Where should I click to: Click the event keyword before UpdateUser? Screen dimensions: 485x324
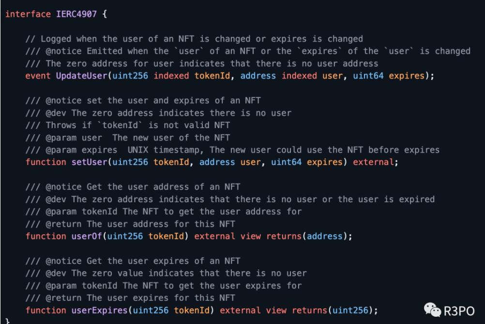(38, 76)
